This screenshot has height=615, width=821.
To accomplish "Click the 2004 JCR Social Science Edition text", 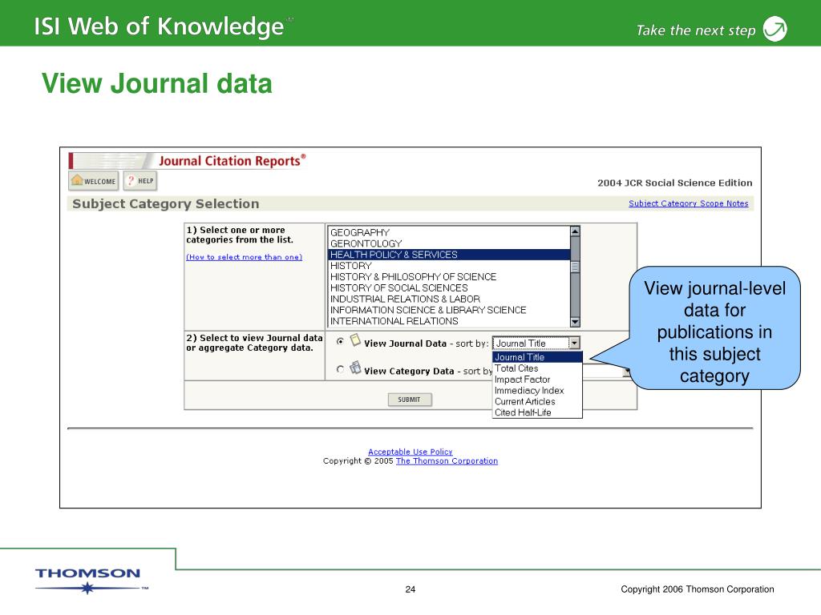I will tap(674, 183).
